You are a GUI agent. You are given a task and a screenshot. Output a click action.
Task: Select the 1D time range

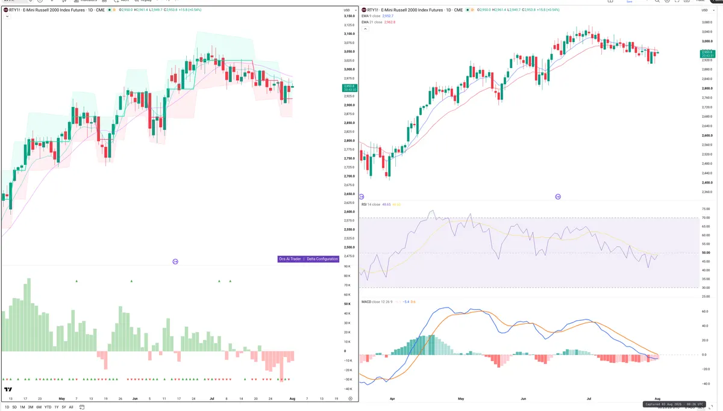[7, 407]
